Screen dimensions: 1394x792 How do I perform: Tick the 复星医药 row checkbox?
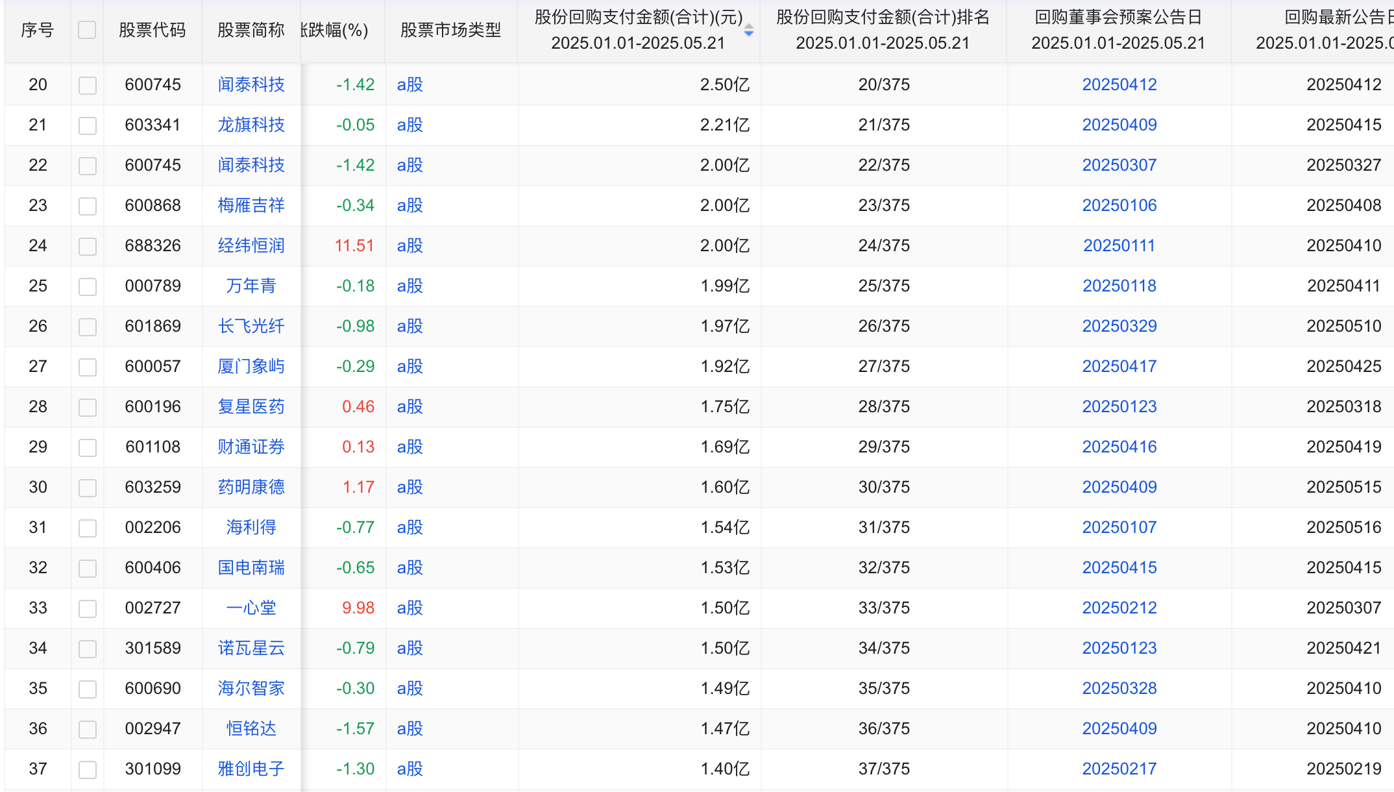tap(87, 407)
